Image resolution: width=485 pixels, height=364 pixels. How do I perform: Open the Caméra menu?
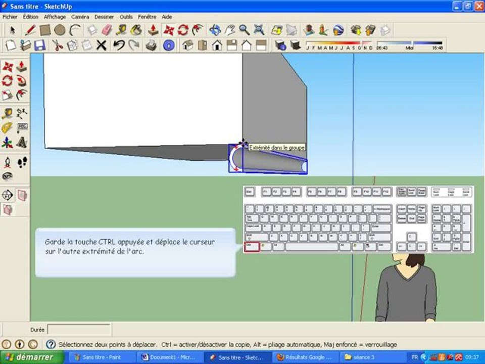[x=80, y=17]
